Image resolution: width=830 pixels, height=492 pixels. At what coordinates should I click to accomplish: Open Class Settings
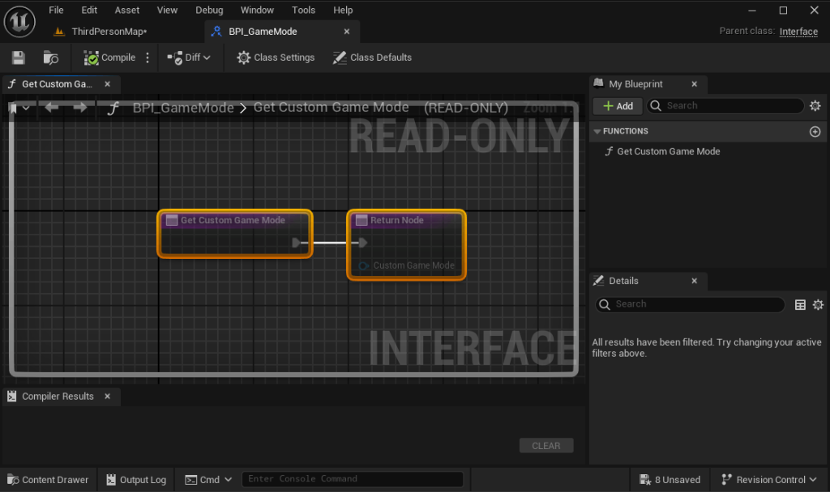(275, 57)
